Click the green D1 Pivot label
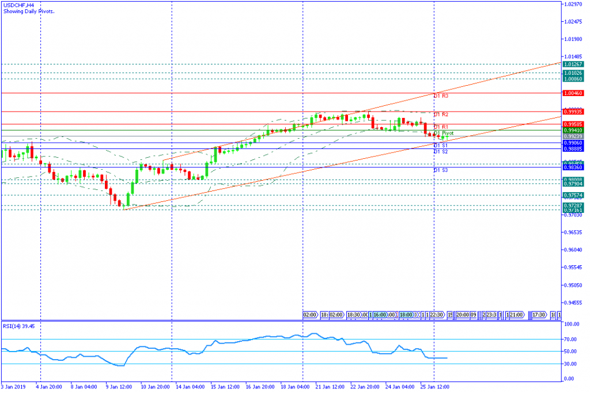Screen dimensions: 590x393 (444, 133)
